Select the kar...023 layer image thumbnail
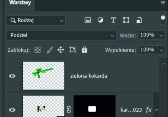This screenshot has height=117, width=168. 44,106
